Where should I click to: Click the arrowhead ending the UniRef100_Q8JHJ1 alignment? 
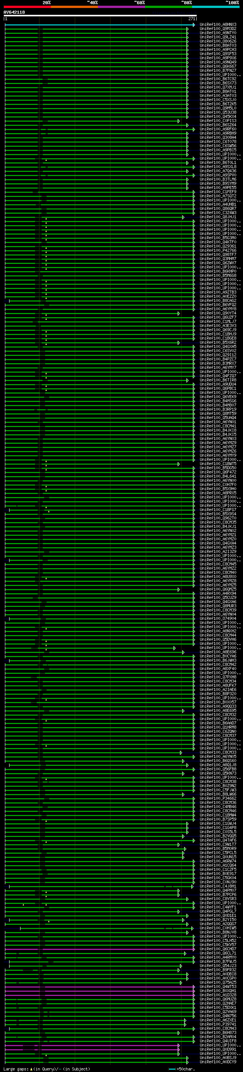183,217
